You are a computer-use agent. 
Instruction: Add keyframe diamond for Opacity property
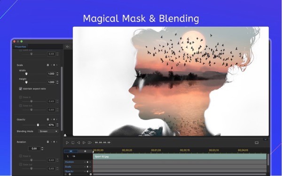pyautogui.click(x=54, y=119)
